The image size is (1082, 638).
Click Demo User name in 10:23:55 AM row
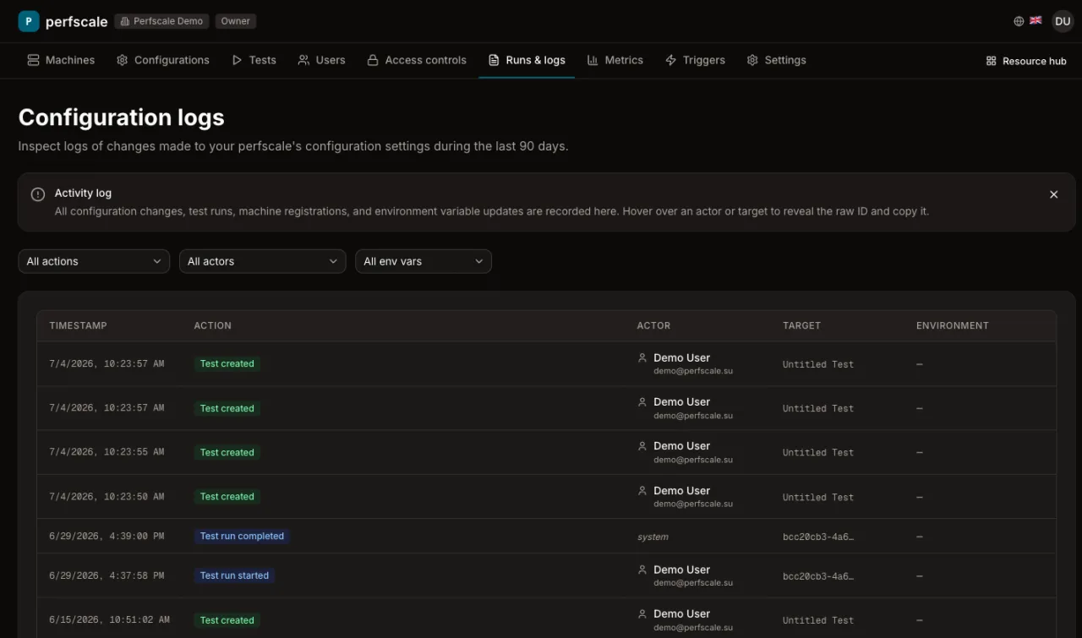(x=681, y=446)
